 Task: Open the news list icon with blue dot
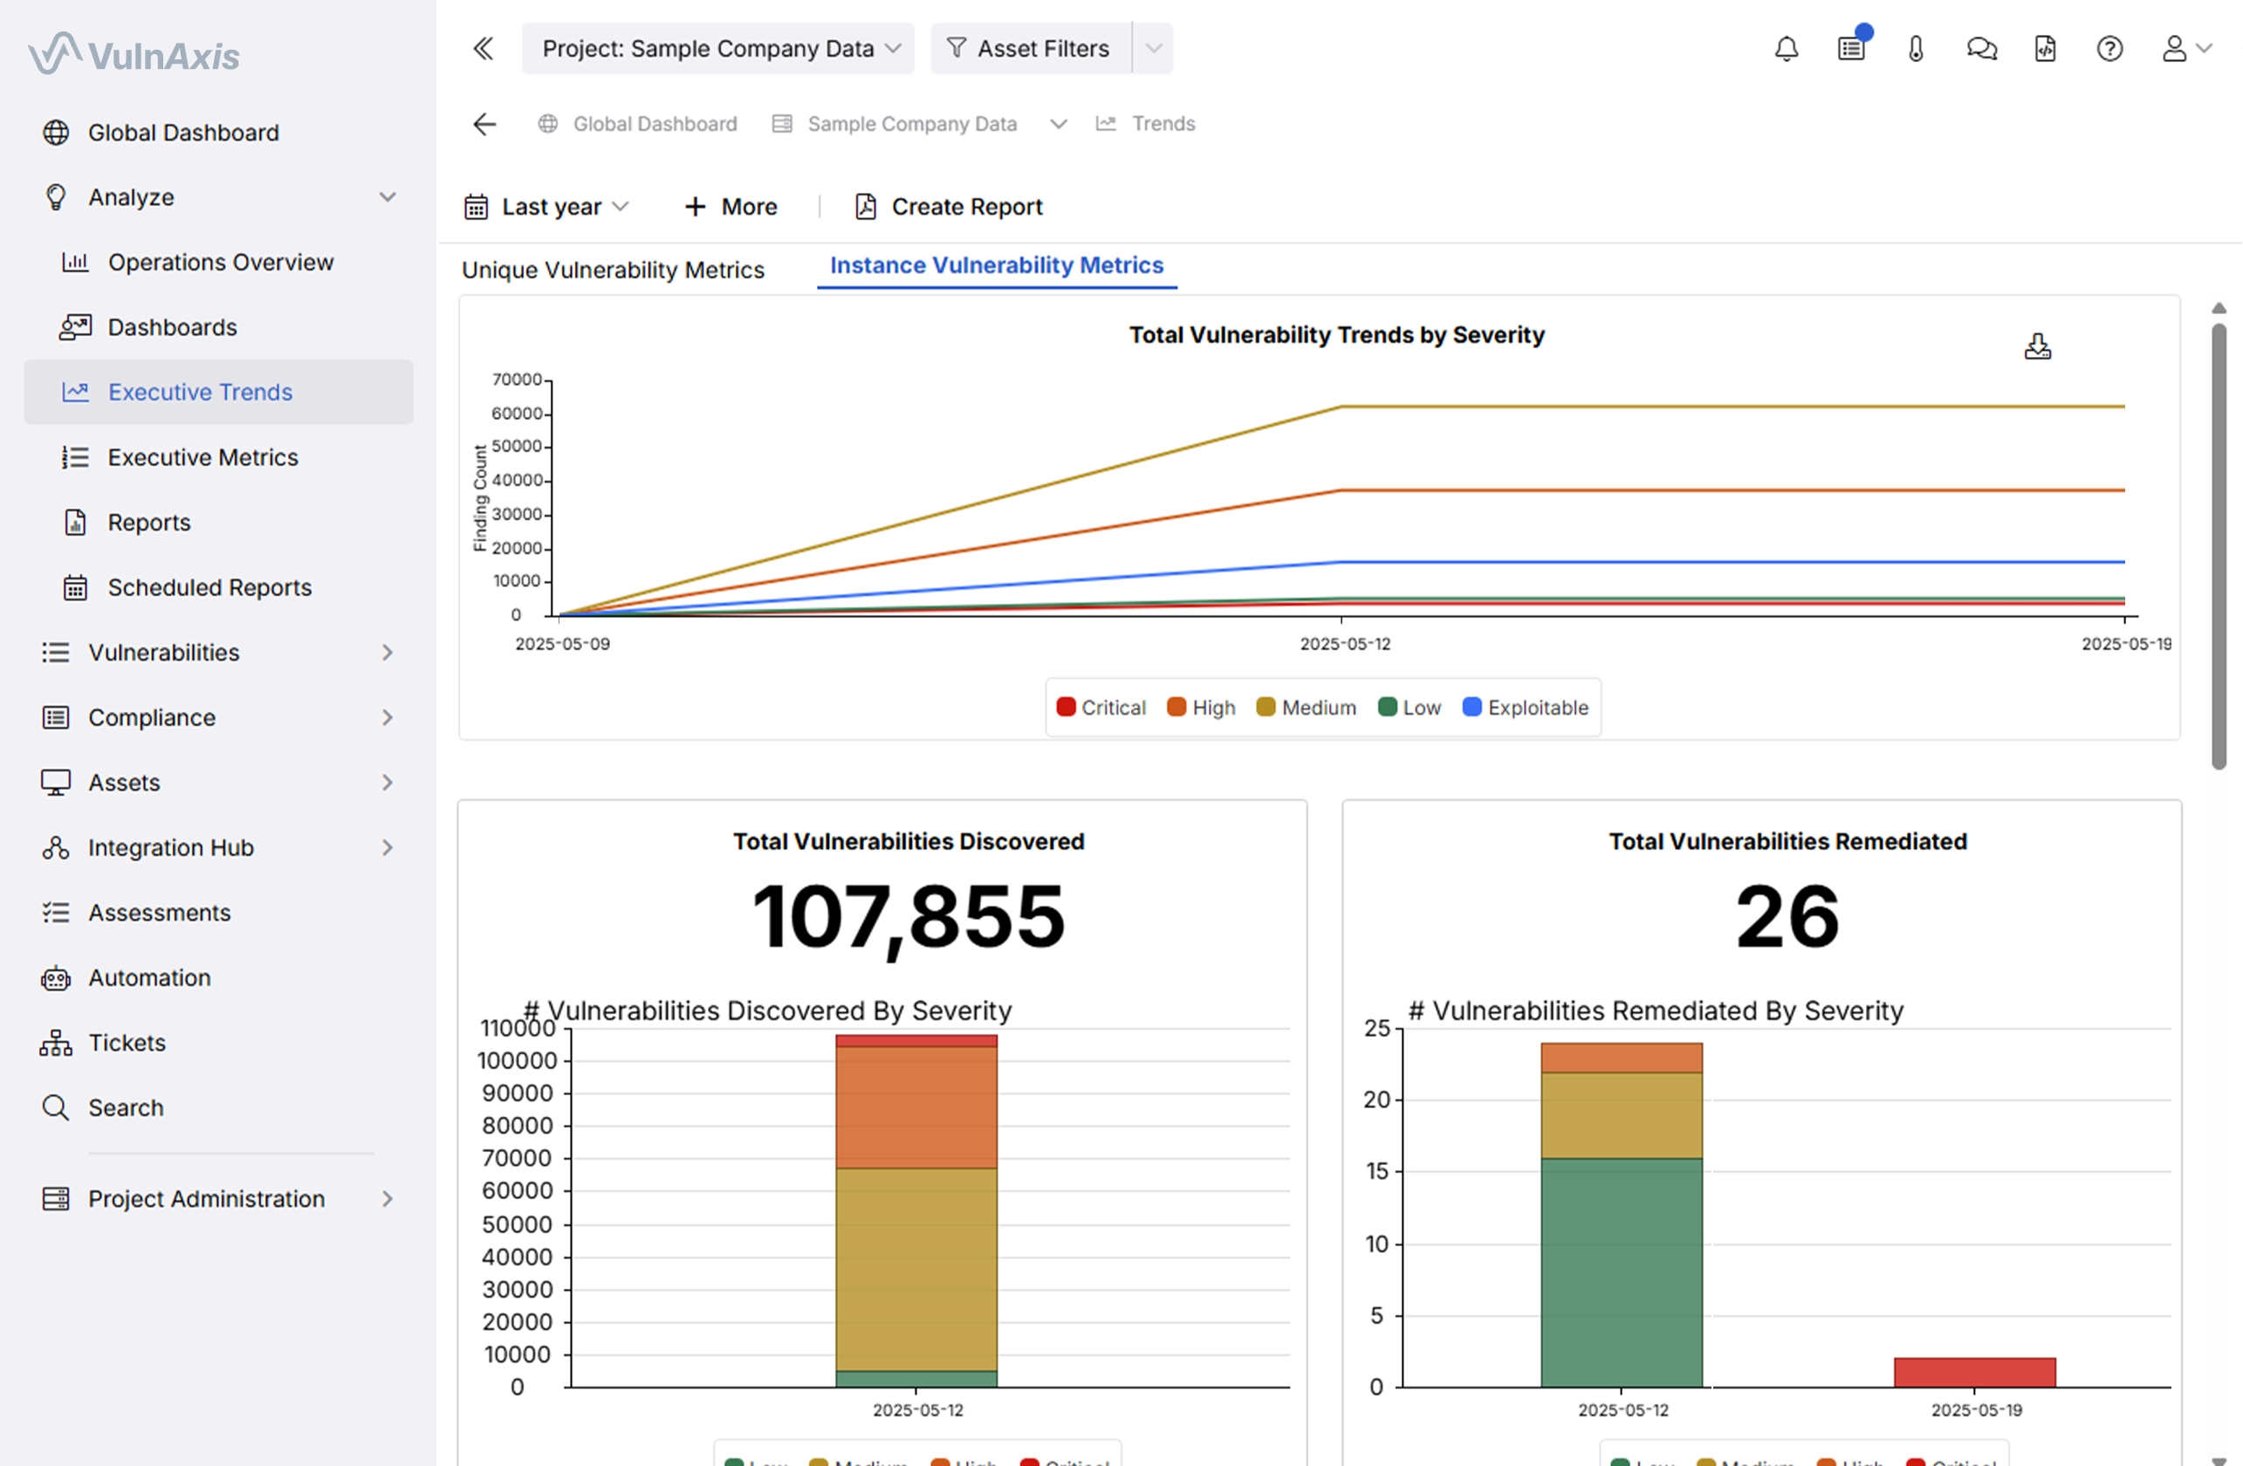tap(1851, 48)
